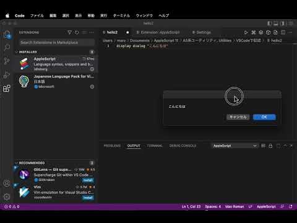Click the Documents breadcrumb segment

tap(140, 41)
